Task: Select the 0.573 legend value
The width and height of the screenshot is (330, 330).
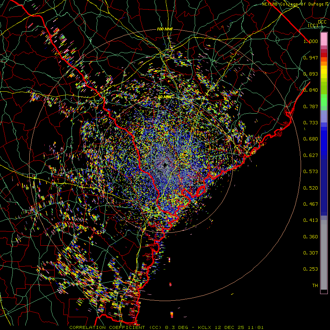Action: 311,172
